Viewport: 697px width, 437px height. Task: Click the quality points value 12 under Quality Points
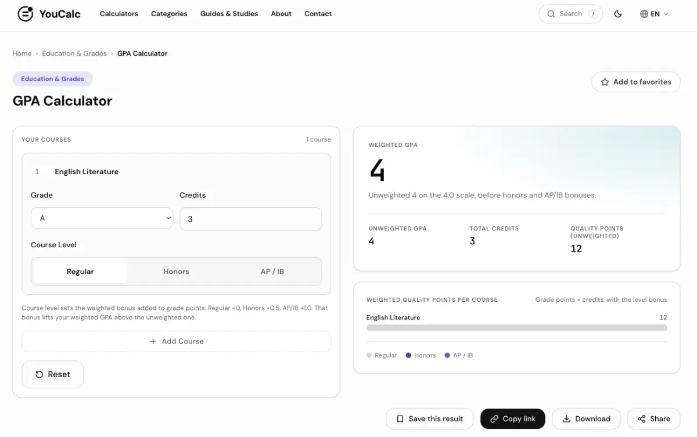pyautogui.click(x=576, y=248)
